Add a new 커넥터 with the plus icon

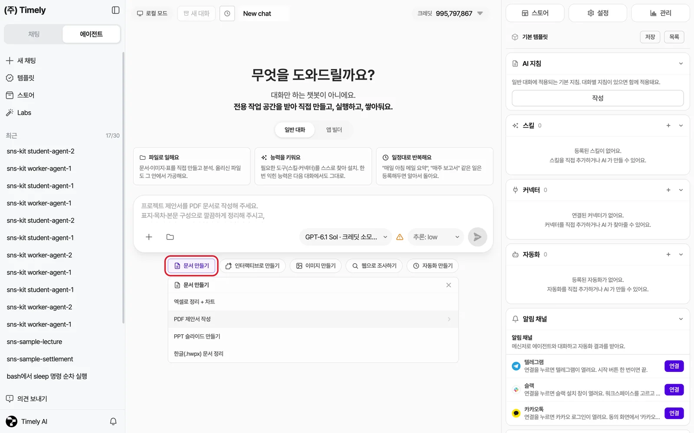click(x=668, y=190)
